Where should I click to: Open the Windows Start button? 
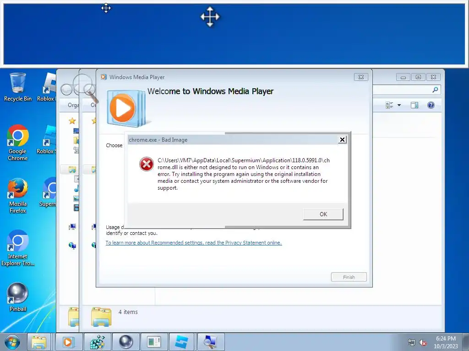pos(12,342)
